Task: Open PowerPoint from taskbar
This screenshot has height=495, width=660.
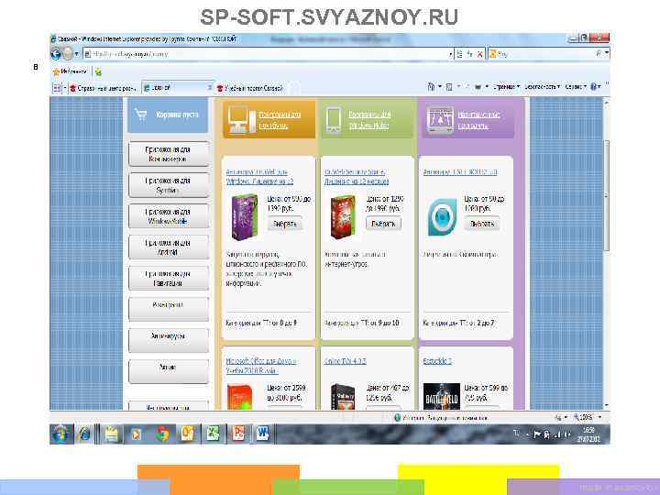Action: pos(238,434)
